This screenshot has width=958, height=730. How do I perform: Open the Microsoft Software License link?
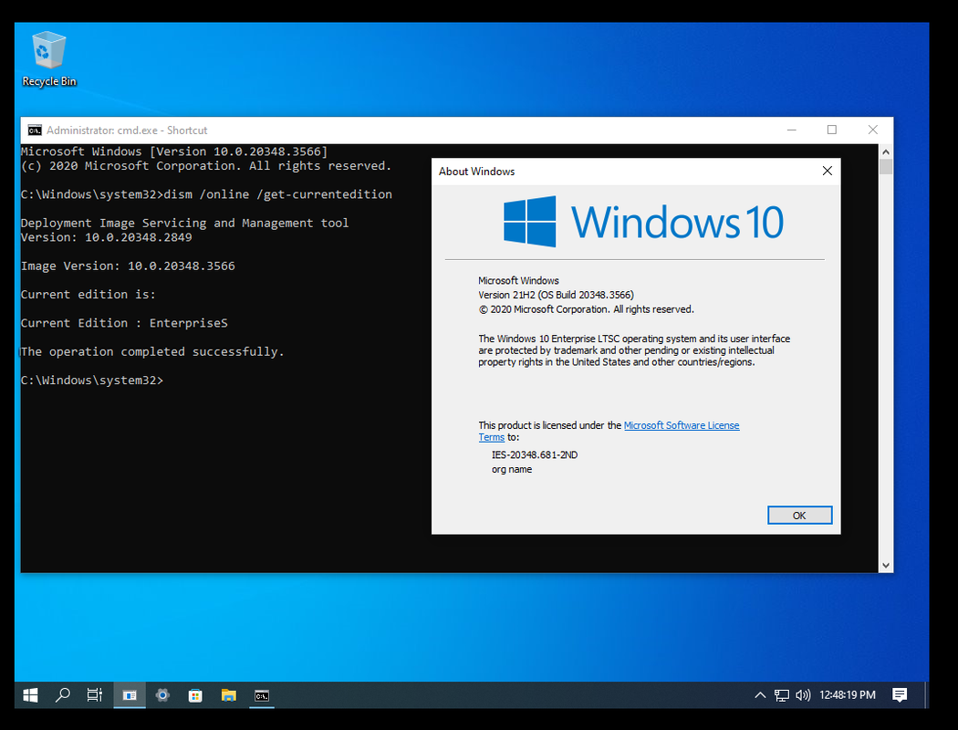682,425
